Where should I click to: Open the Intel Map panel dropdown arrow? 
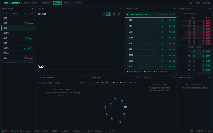[139, 78]
